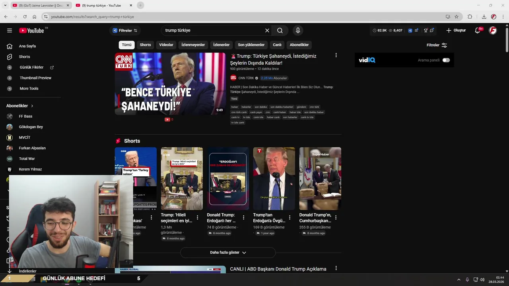Image resolution: width=509 pixels, height=286 pixels.
Task: Open the Chrome three-dot menu
Action: [503, 17]
